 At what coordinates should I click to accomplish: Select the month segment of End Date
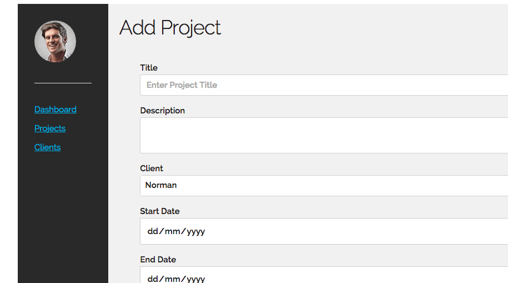172,279
